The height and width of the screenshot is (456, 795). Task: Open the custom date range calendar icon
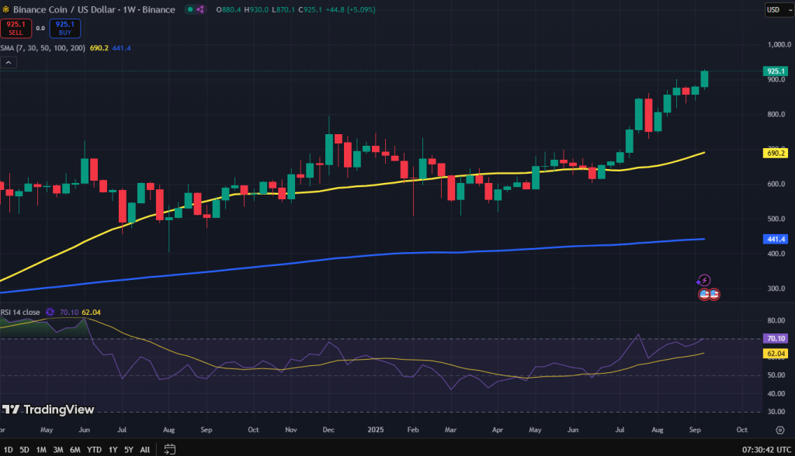tap(169, 449)
